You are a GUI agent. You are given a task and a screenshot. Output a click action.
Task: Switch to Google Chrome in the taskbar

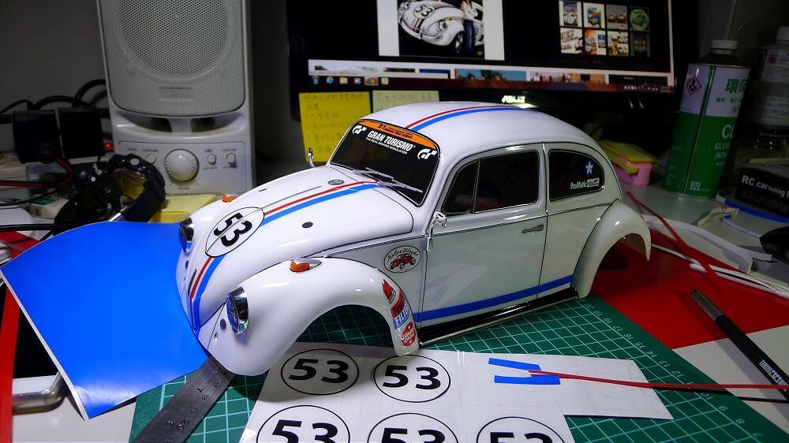point(371,80)
